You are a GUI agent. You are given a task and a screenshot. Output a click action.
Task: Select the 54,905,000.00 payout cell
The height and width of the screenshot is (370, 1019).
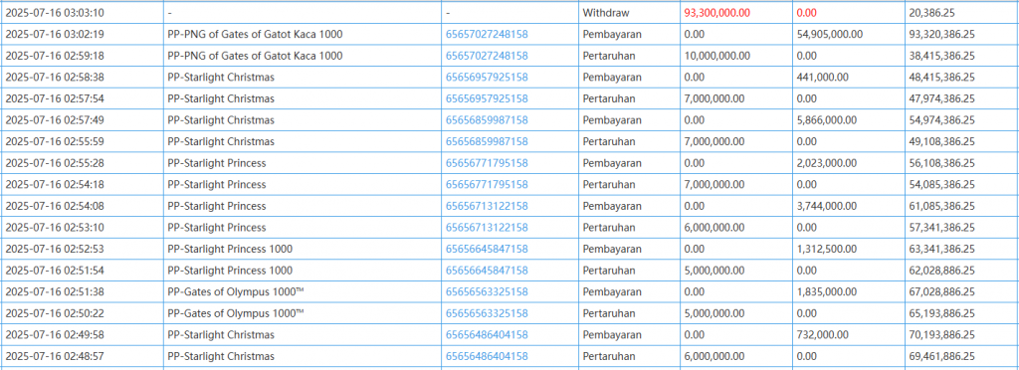pos(848,35)
